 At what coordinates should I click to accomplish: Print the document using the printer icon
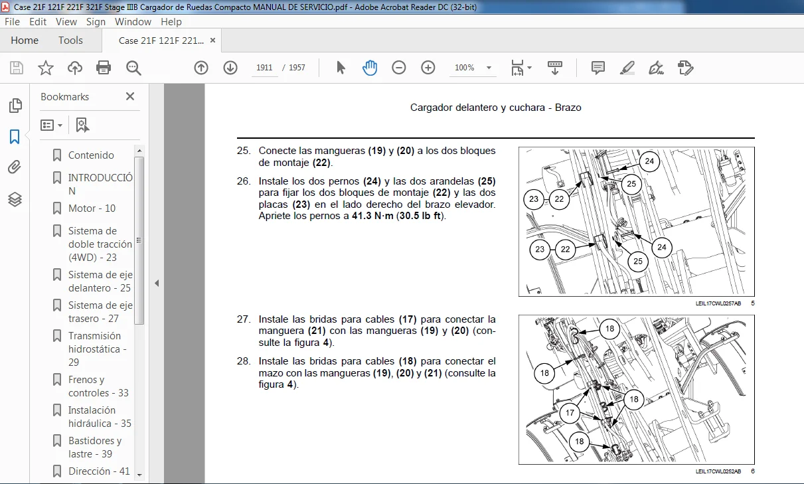pyautogui.click(x=104, y=68)
